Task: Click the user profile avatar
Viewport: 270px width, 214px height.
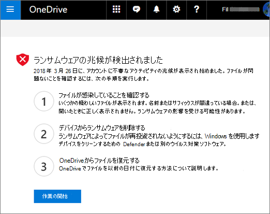Action: tap(266, 9)
